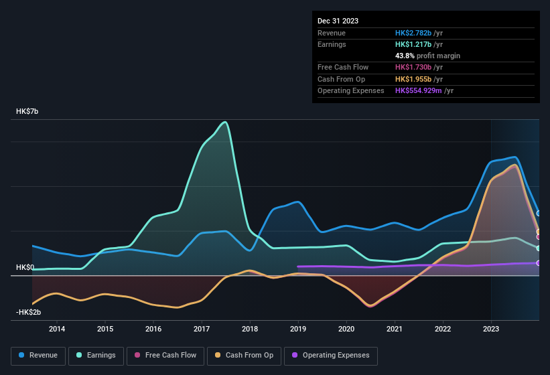Click the 43.8% profit margin text
Image resolution: width=550 pixels, height=375 pixels.
[x=427, y=56]
